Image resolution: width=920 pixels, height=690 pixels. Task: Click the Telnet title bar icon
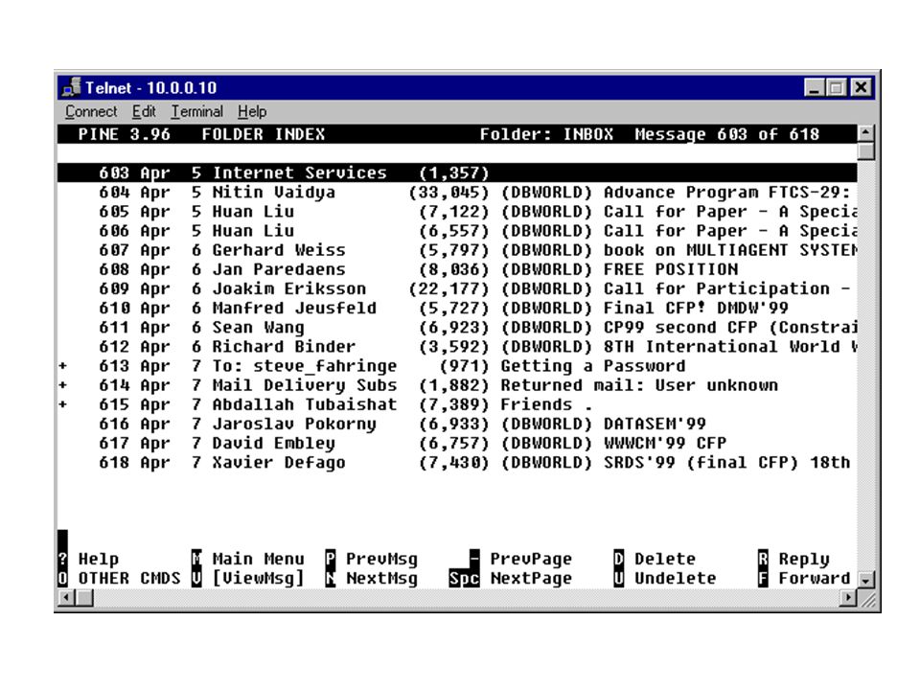click(71, 87)
